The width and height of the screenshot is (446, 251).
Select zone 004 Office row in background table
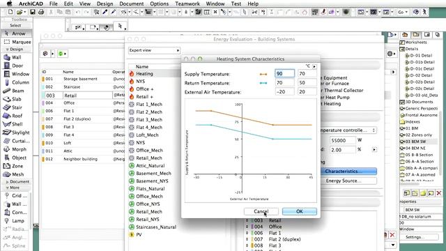(83, 103)
